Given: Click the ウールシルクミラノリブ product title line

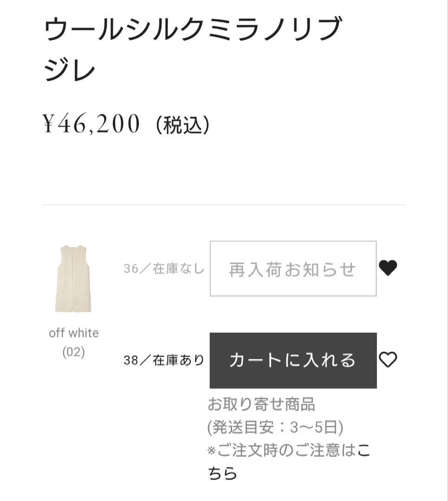Looking at the screenshot, I should click(193, 29).
